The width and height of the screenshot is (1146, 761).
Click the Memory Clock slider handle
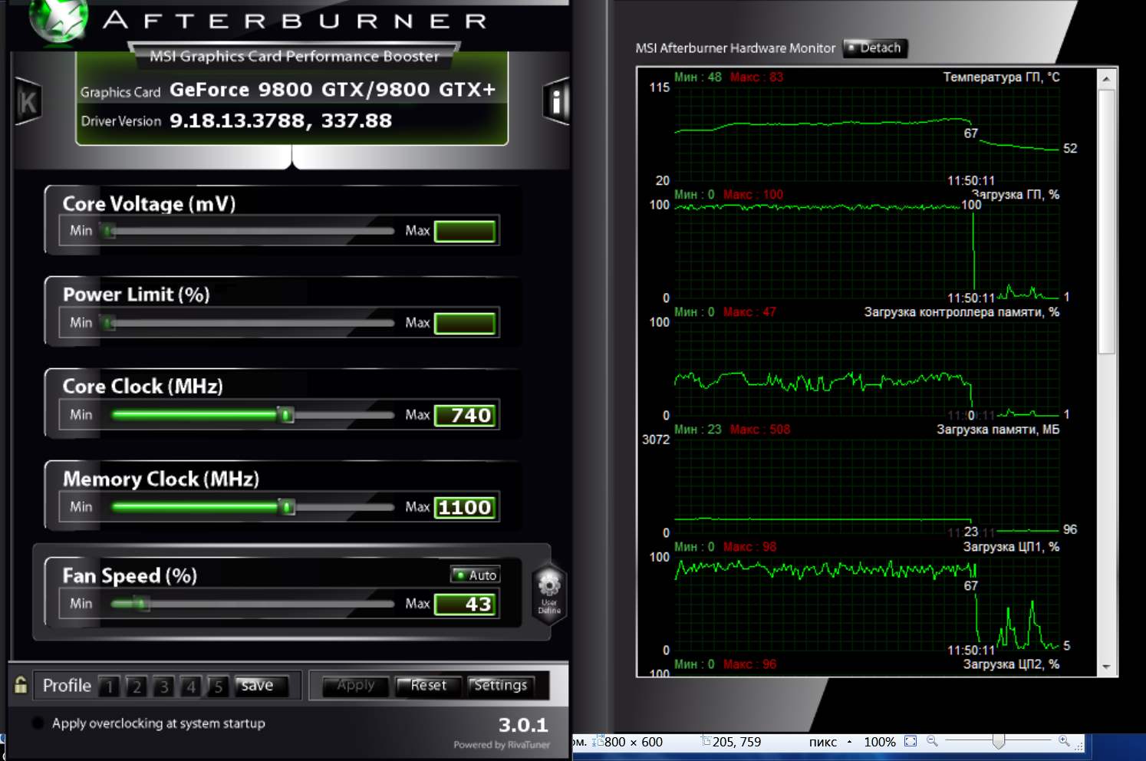(287, 507)
